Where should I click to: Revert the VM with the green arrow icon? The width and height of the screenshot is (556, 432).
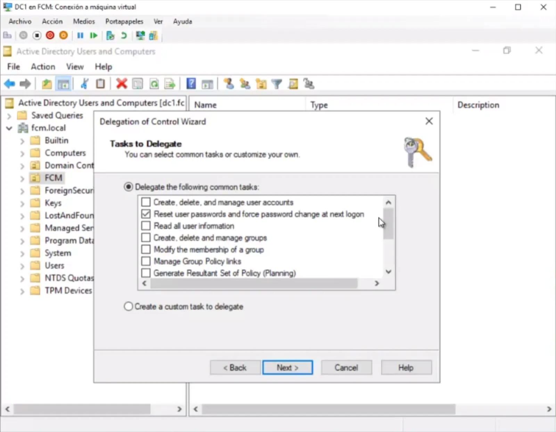click(124, 35)
